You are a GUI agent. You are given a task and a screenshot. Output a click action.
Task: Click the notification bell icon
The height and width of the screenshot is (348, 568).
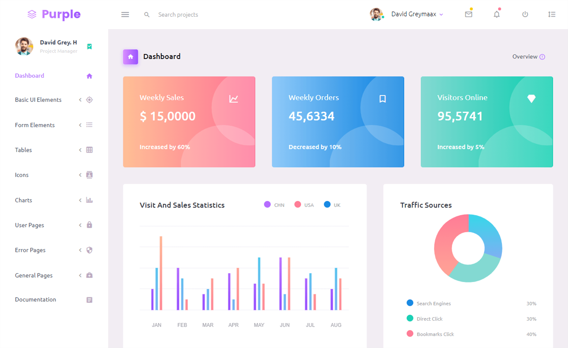[496, 14]
